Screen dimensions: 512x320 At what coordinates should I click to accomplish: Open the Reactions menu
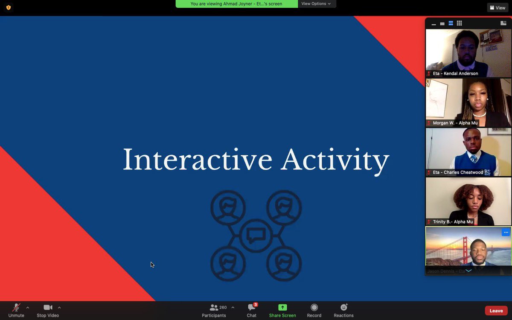(344, 310)
